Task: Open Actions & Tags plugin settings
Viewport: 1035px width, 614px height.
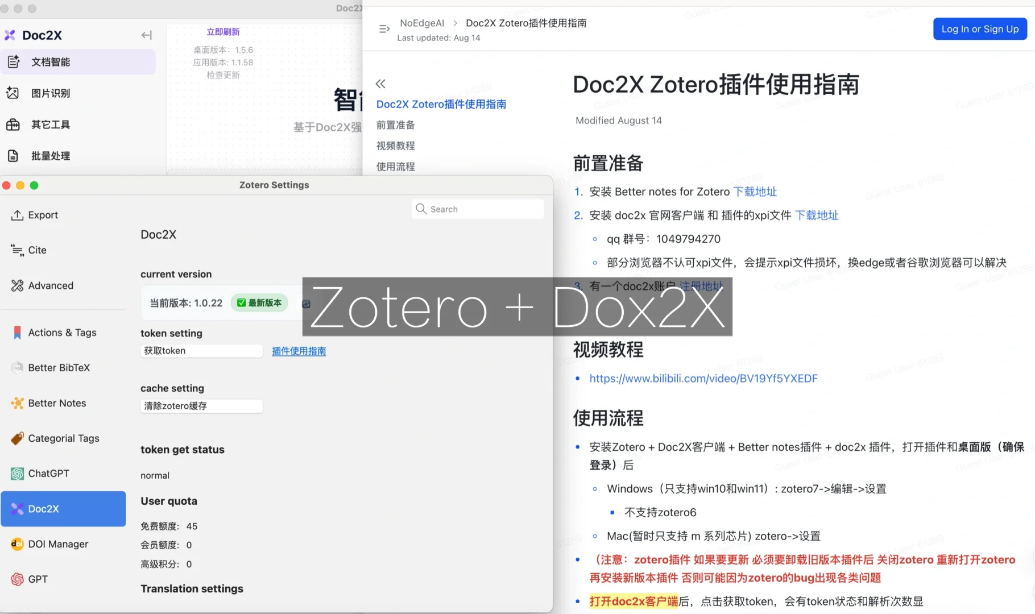Action: 62,332
